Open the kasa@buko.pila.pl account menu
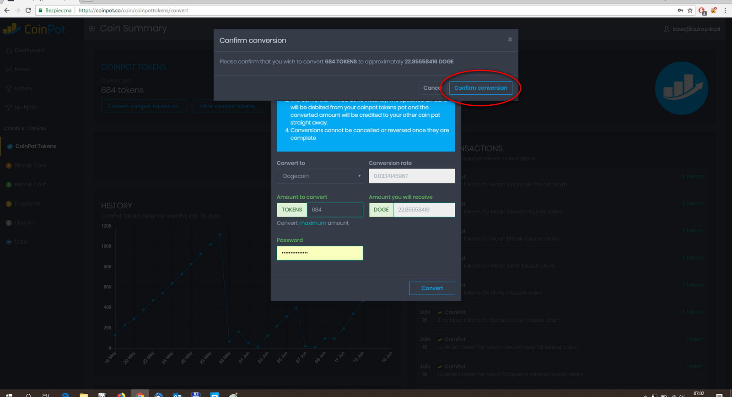This screenshot has width=732, height=397. click(x=692, y=29)
